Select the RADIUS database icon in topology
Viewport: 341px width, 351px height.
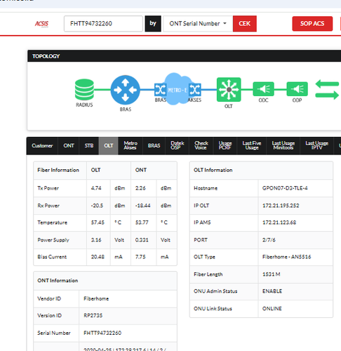(84, 90)
